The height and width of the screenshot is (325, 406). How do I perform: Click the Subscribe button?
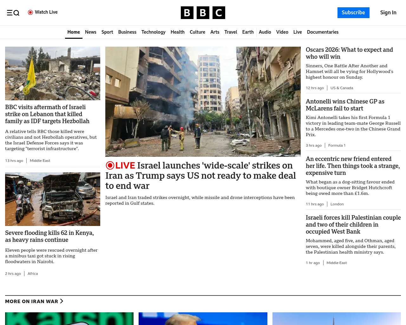pos(353,13)
